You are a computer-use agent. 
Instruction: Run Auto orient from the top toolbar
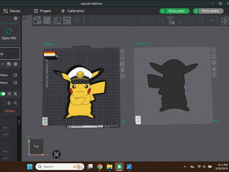pos(57,20)
